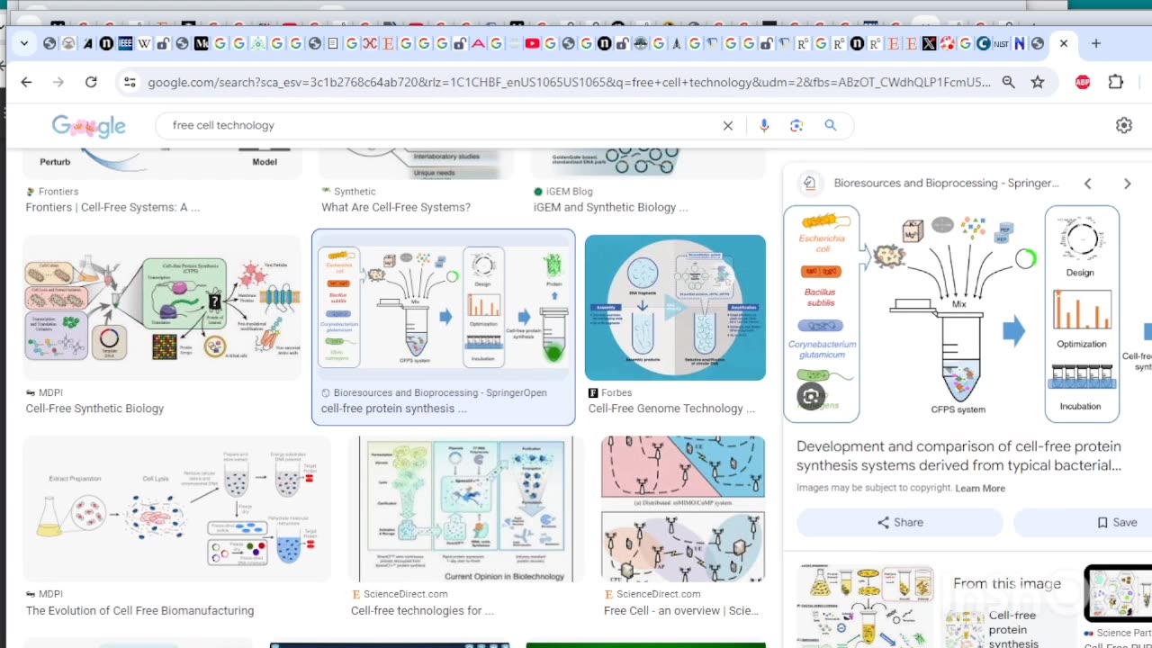Submit search with blue magnifier icon
1152x648 pixels.
pyautogui.click(x=831, y=125)
